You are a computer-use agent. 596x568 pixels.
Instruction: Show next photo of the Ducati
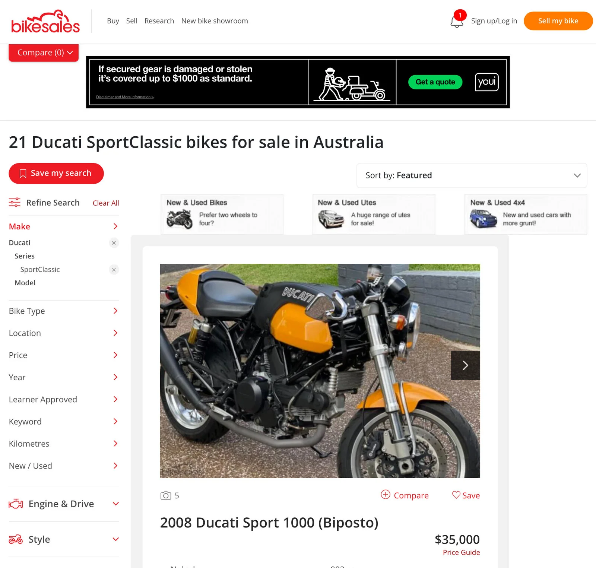[465, 365]
